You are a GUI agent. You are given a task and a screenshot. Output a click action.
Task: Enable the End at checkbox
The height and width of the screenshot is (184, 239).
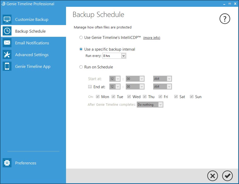point(90,87)
